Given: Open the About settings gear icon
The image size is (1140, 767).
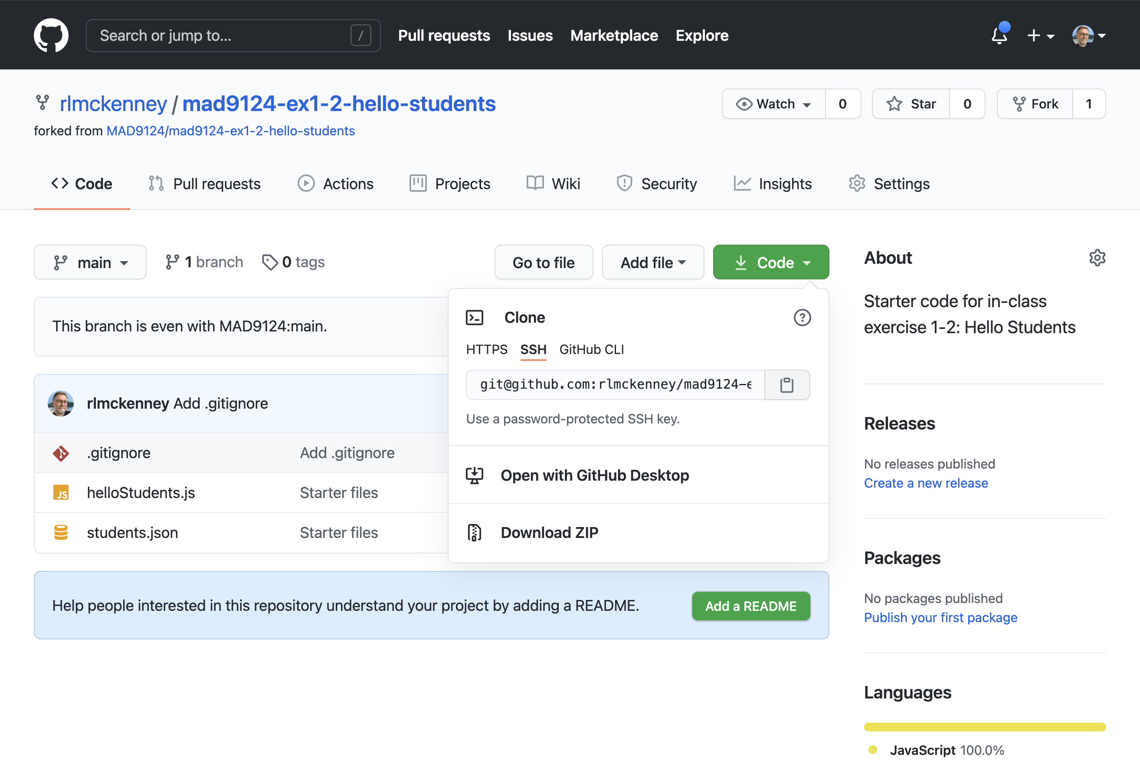Looking at the screenshot, I should (x=1097, y=258).
